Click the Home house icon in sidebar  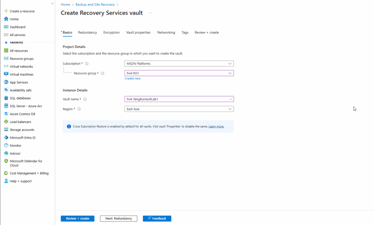[6, 19]
